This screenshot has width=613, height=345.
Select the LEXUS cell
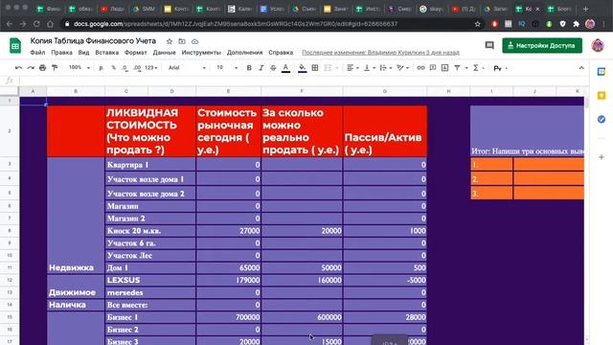pos(150,280)
